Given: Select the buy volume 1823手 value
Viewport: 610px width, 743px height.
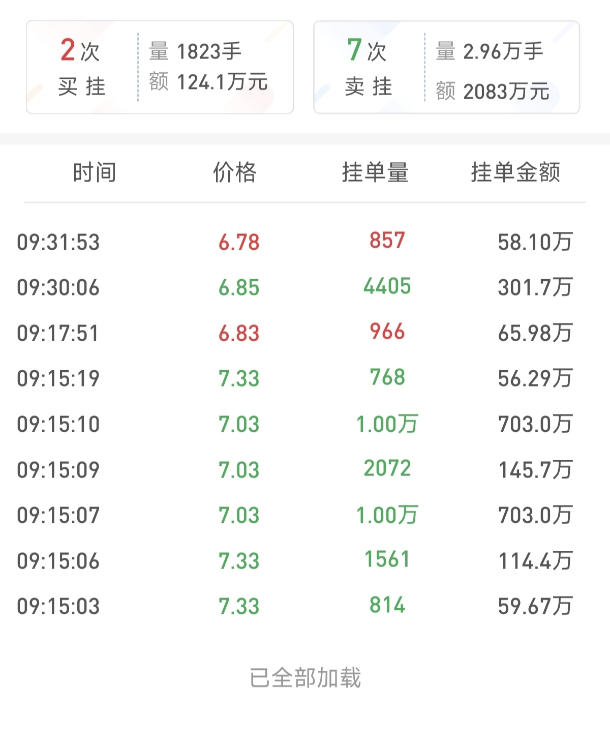Looking at the screenshot, I should pos(209,51).
